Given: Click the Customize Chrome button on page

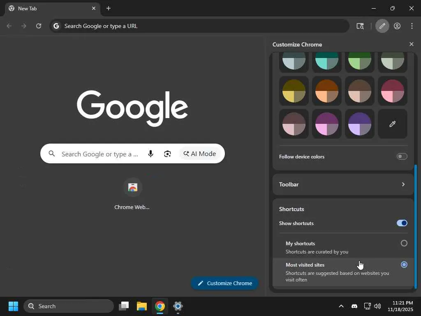Looking at the screenshot, I should coord(225,283).
